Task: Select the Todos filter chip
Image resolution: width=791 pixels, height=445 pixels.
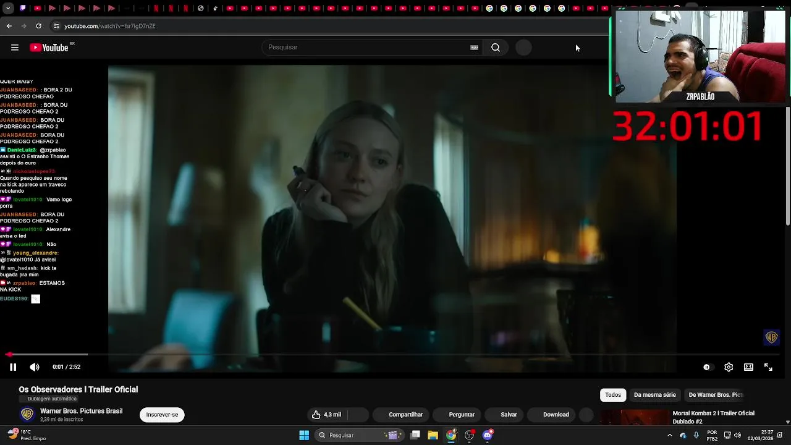Action: click(x=613, y=395)
